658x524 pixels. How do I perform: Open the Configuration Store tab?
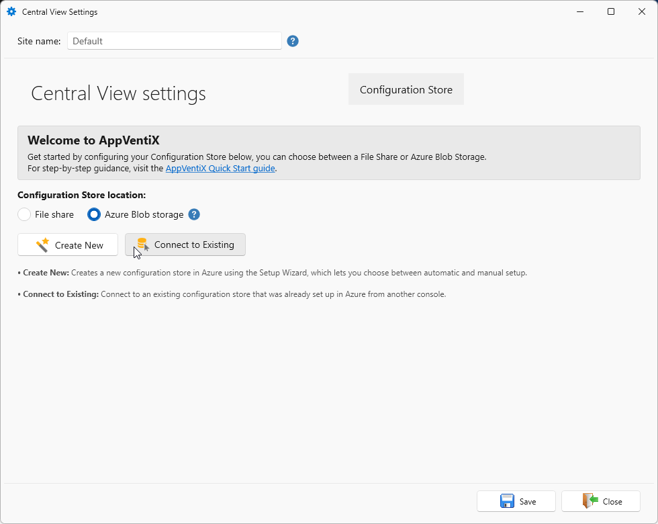coord(406,89)
